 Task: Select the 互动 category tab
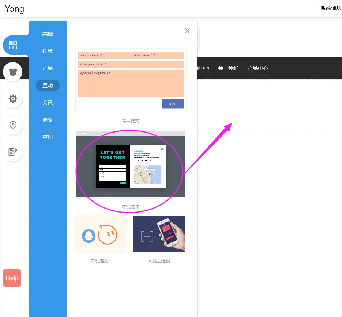tap(48, 85)
